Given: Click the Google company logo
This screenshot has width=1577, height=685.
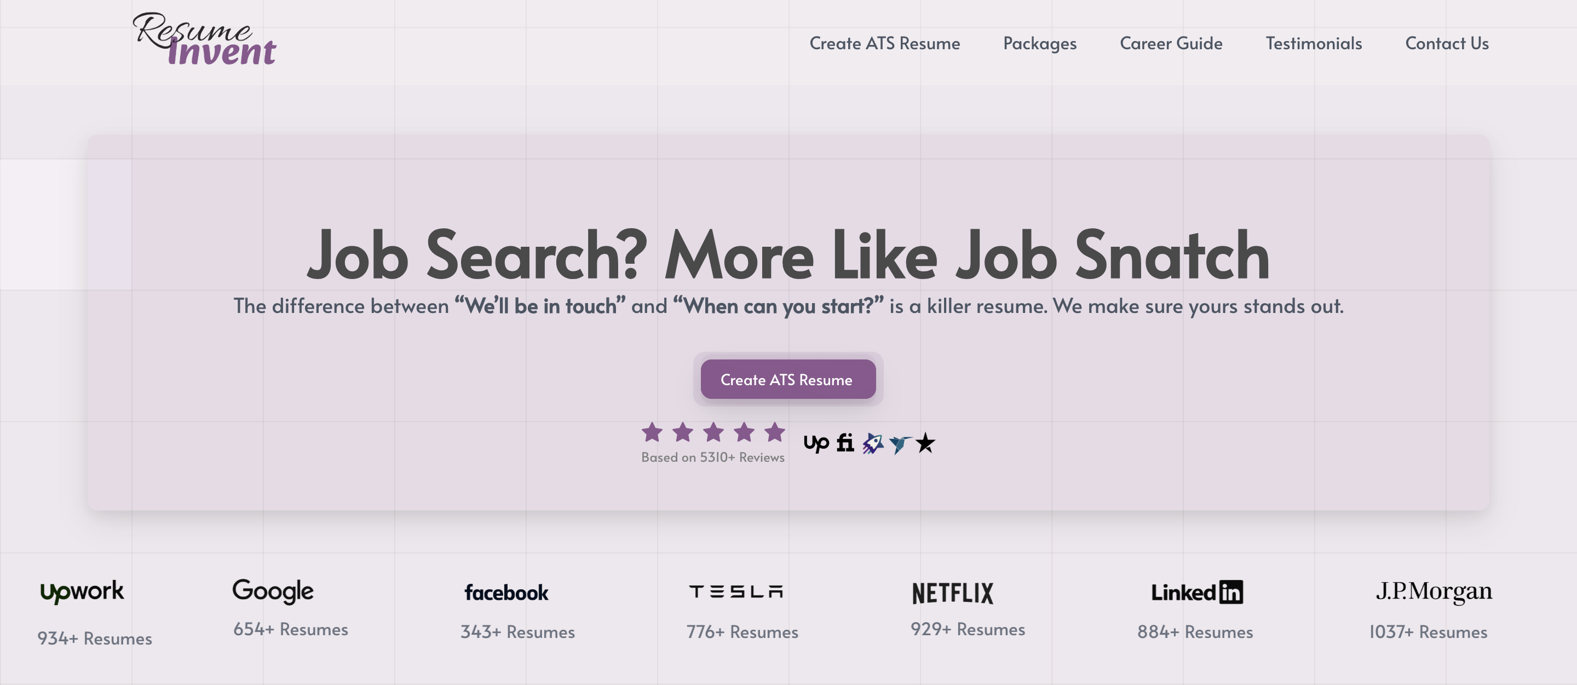Looking at the screenshot, I should [273, 591].
